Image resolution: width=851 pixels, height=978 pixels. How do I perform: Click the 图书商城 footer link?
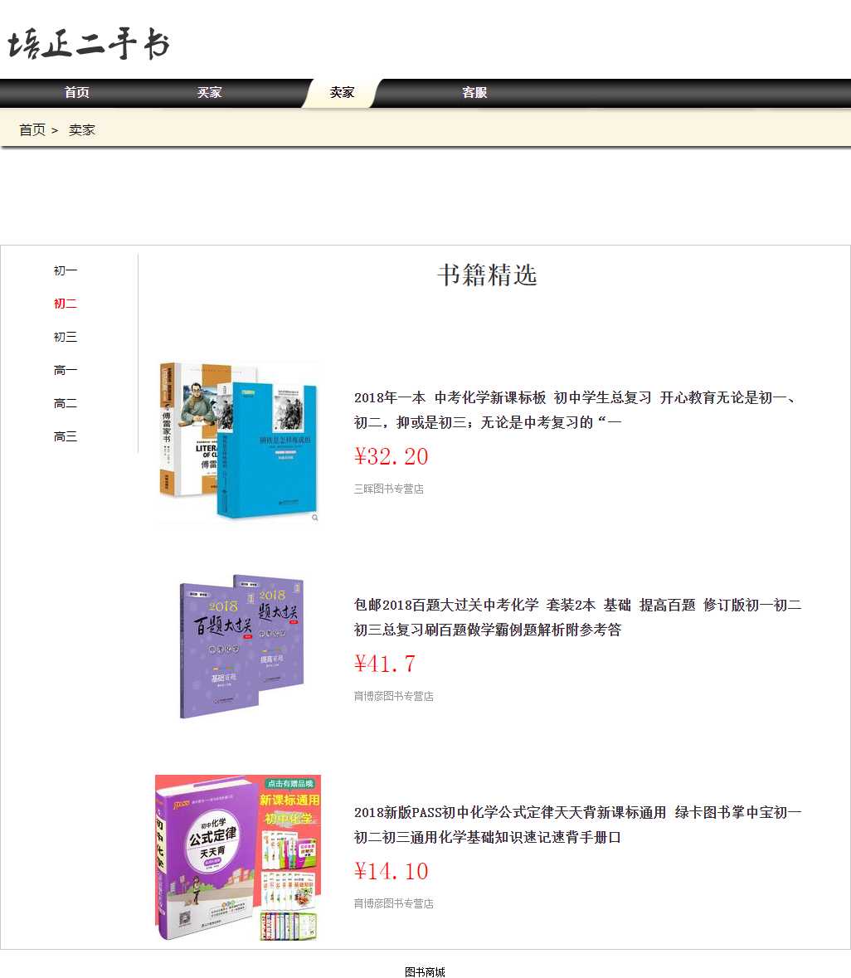pos(425,972)
